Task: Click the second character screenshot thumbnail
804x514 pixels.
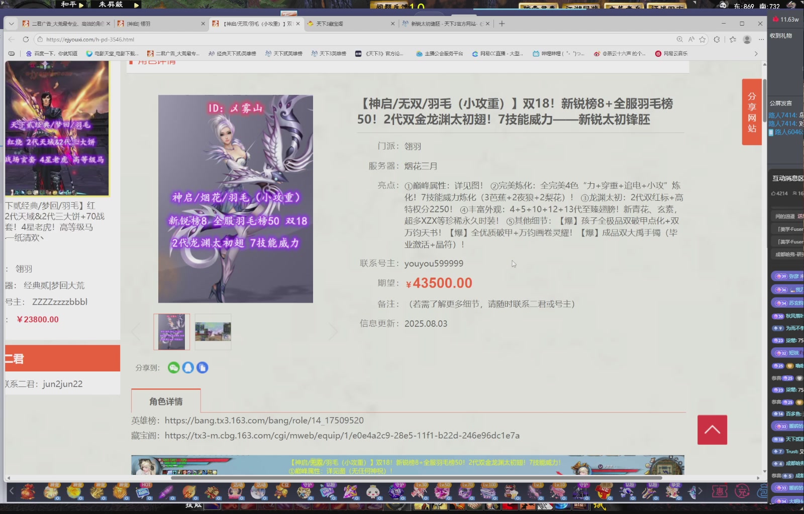Action: click(213, 331)
